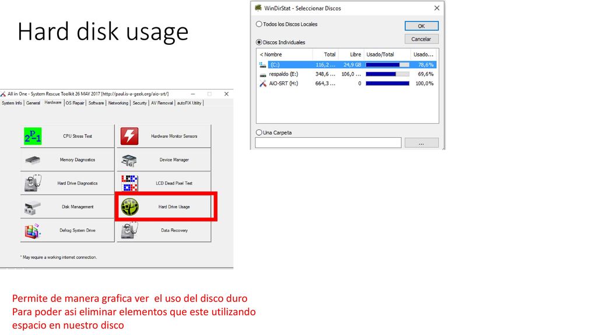Screen dimensions: 597x335
Task: Select Una Carpeta radio button
Action: tap(259, 133)
